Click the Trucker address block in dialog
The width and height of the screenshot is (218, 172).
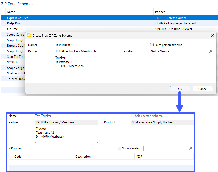click(x=86, y=64)
